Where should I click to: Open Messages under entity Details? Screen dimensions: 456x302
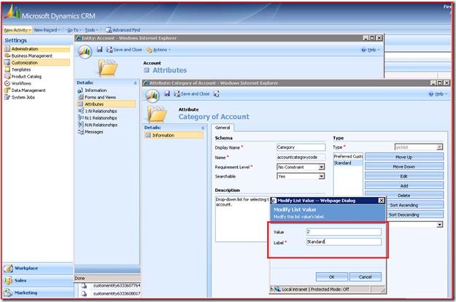(94, 131)
